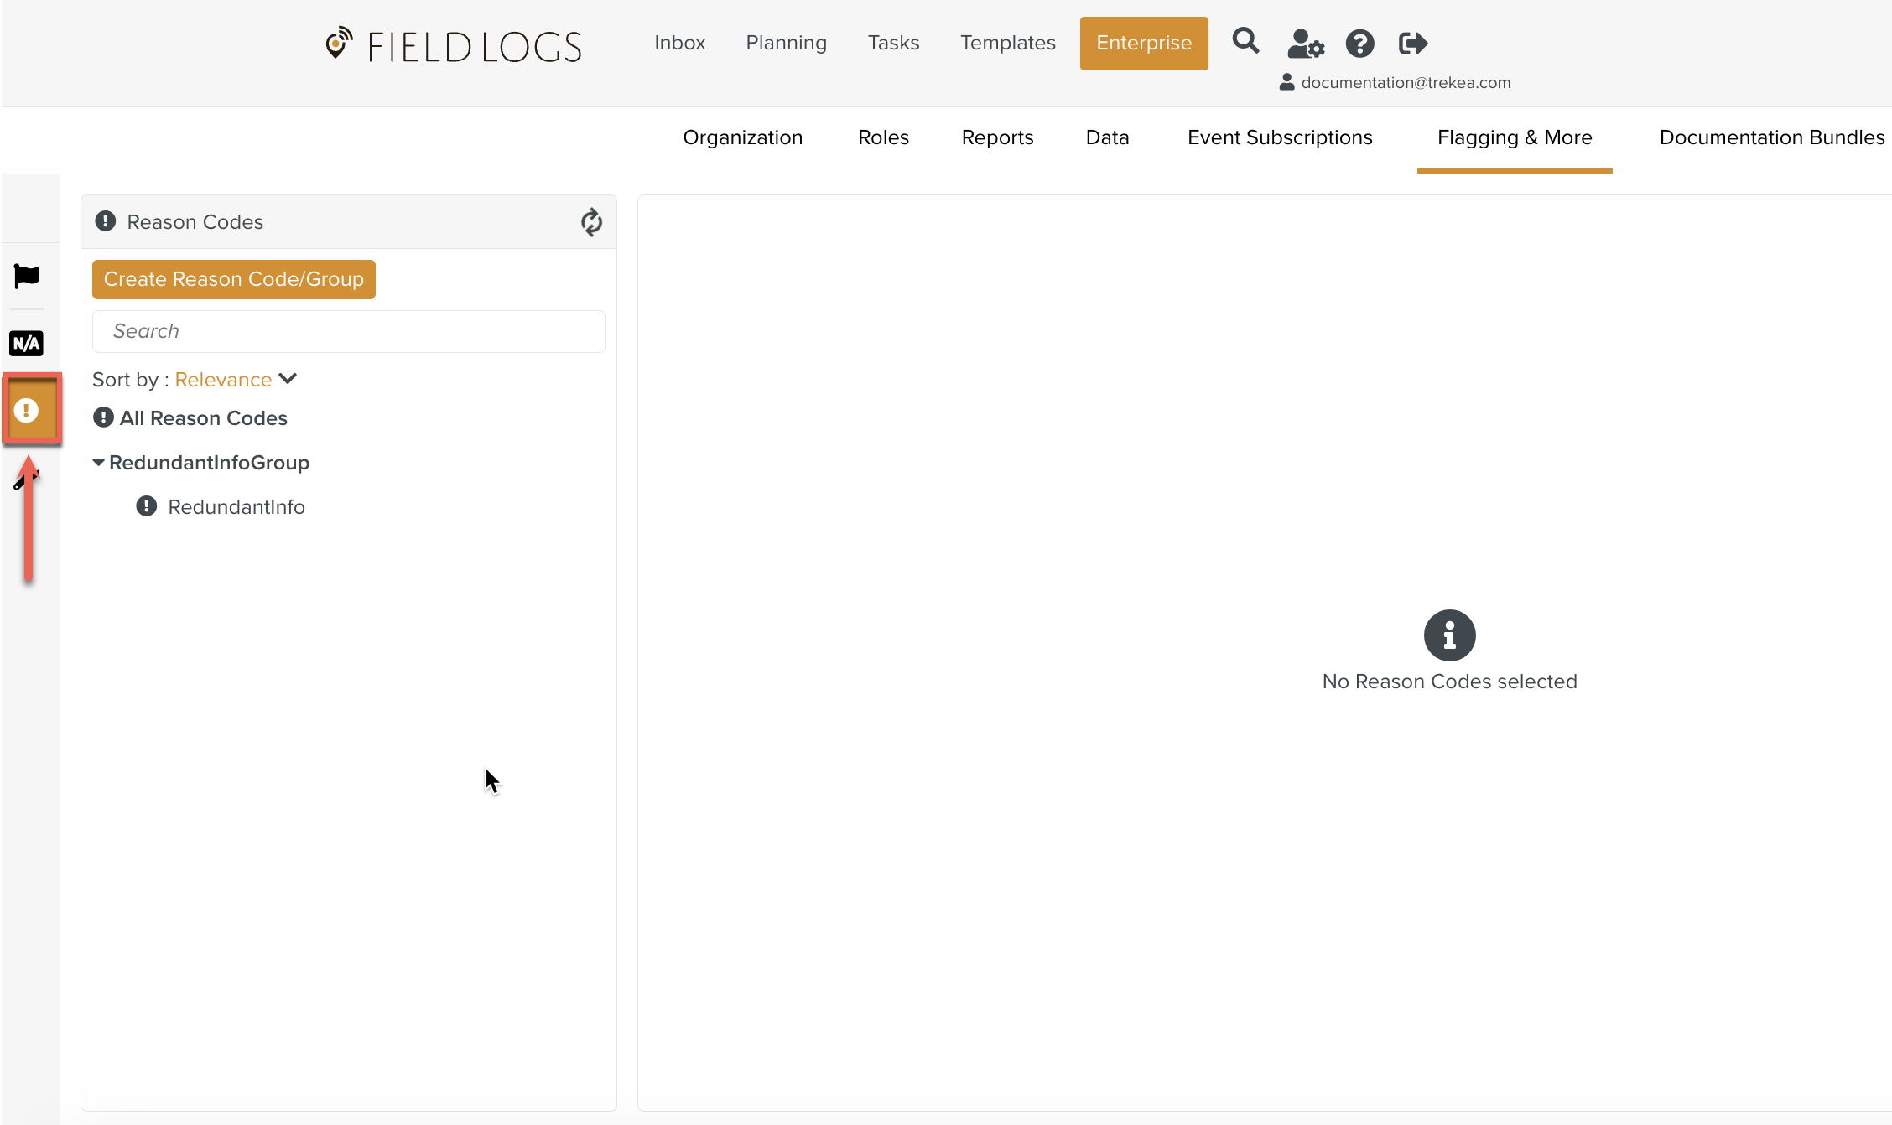Viewport: 1892px width, 1125px height.
Task: Click the Reason Codes panel title
Action: click(x=195, y=222)
